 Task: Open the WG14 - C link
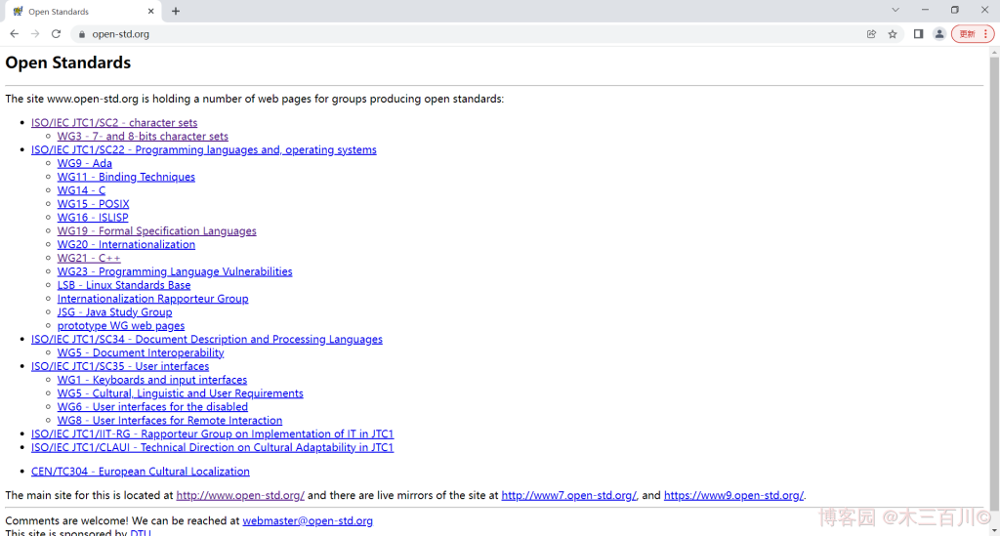(x=81, y=190)
